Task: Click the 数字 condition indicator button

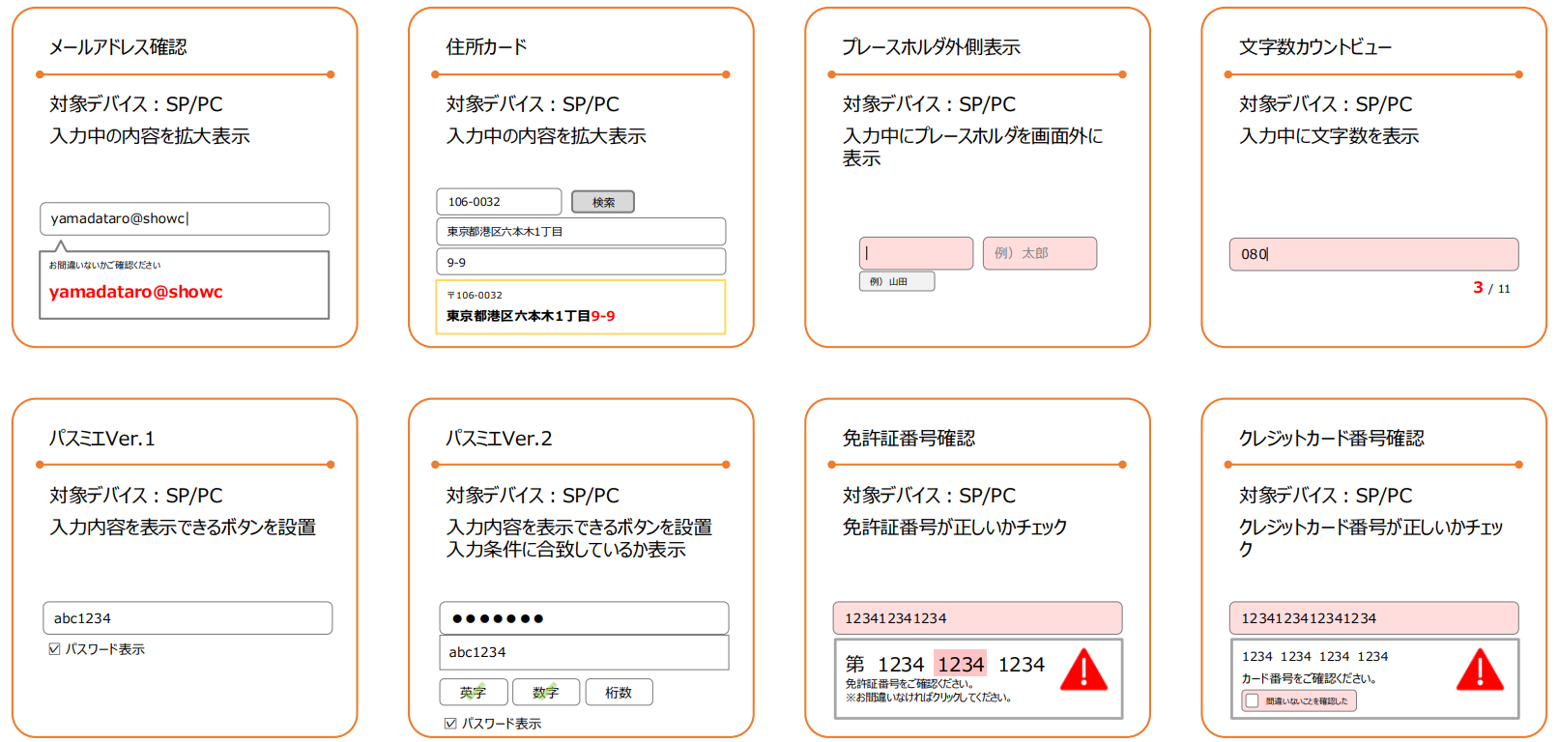Action: tap(546, 692)
